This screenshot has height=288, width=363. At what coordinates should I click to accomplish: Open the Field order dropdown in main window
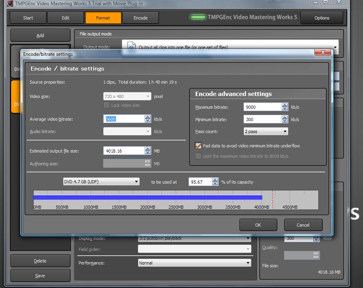pyautogui.click(x=194, y=249)
